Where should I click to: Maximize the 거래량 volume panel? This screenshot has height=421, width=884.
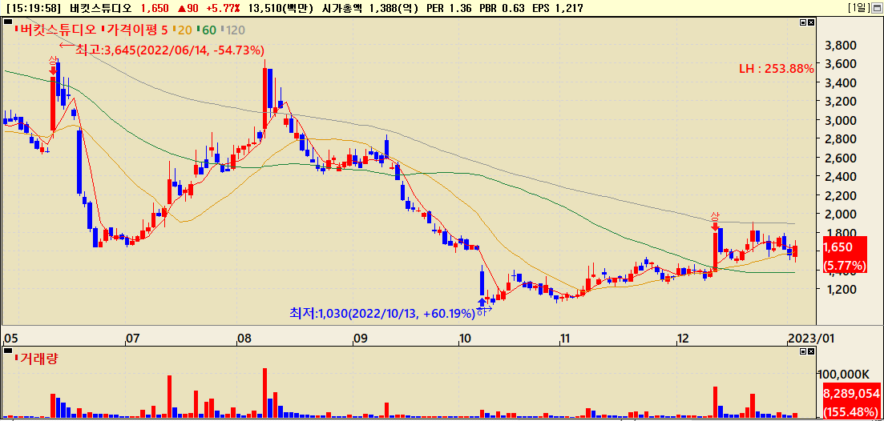[x=804, y=351]
